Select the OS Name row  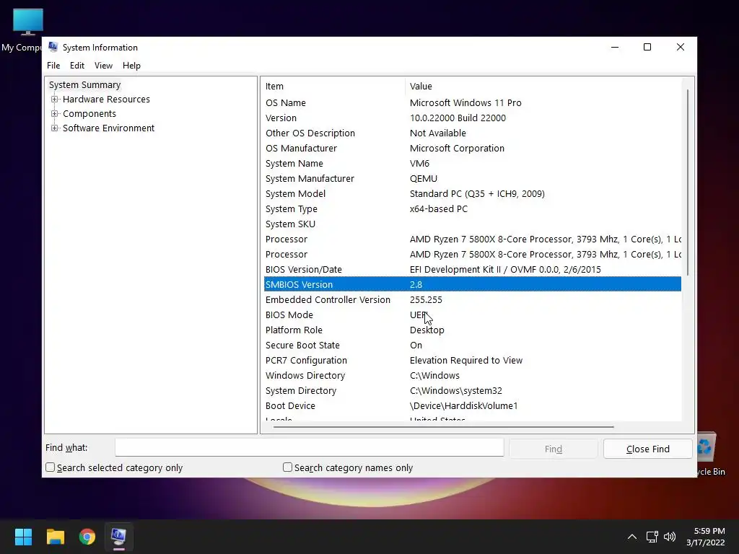pyautogui.click(x=472, y=102)
